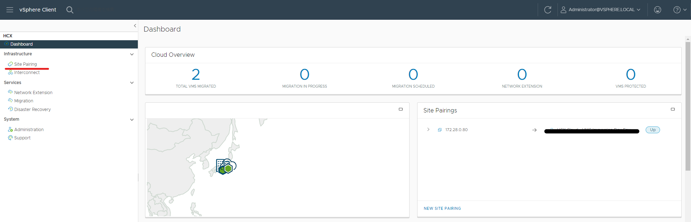Click the Site Pairing link icon
The image size is (691, 222).
click(x=10, y=64)
